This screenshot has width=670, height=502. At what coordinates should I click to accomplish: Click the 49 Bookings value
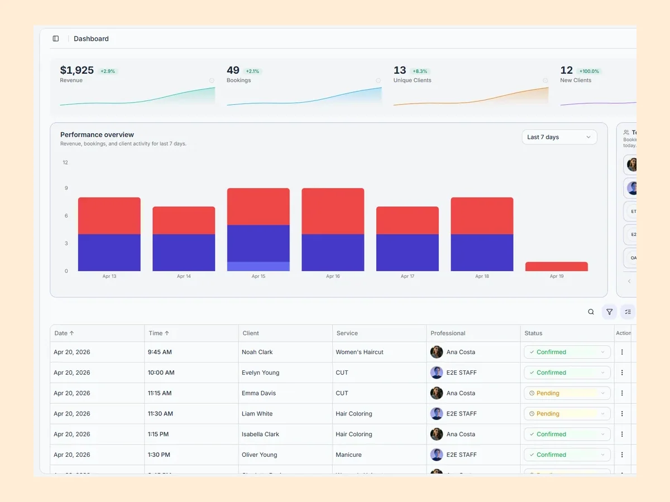[x=233, y=70]
